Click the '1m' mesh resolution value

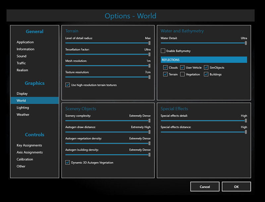[148, 61]
